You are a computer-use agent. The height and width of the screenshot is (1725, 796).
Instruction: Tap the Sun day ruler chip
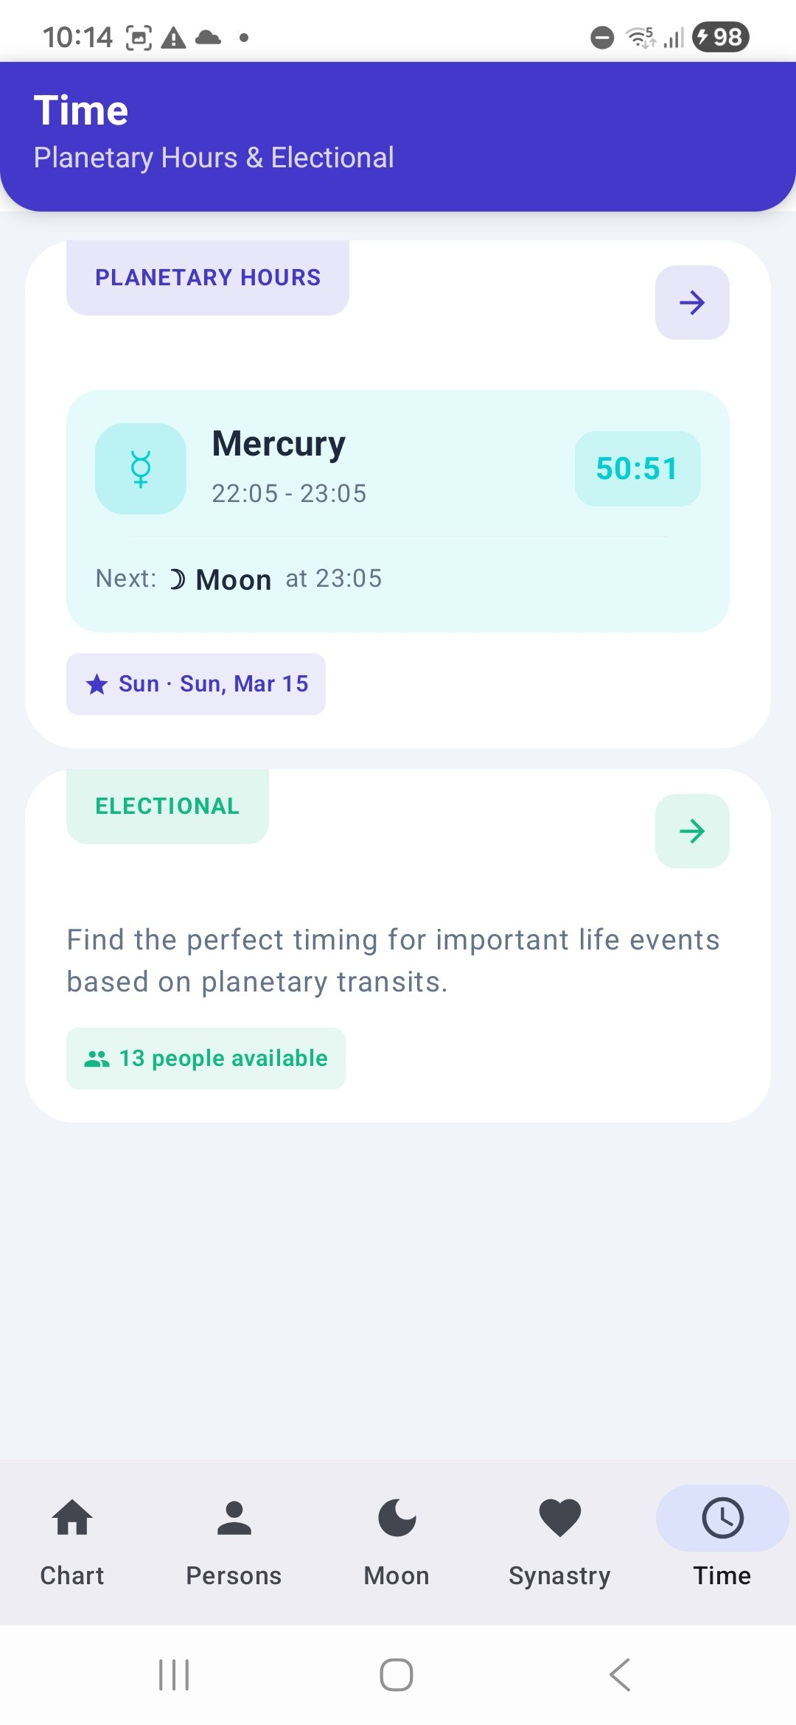coord(196,684)
